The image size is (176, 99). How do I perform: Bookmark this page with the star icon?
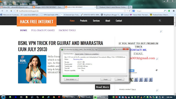point(125,11)
